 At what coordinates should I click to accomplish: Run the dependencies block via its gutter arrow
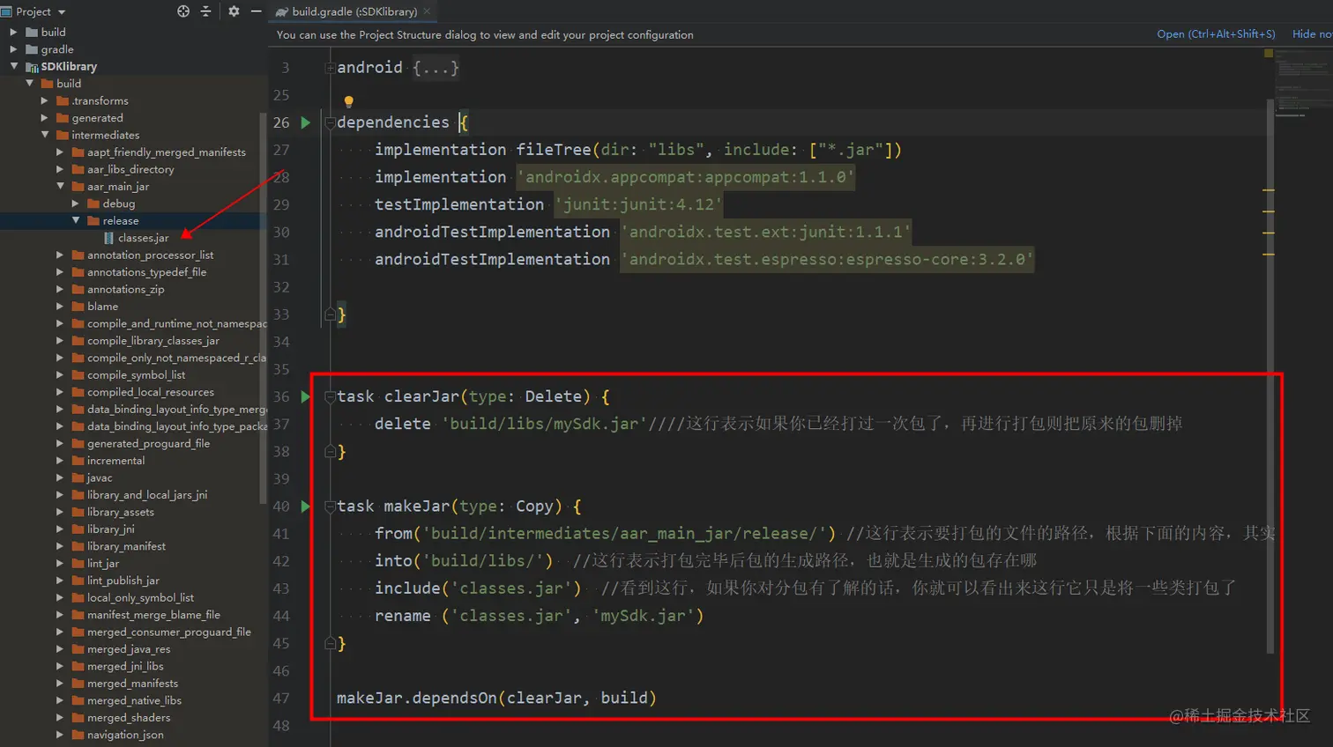[x=305, y=122]
